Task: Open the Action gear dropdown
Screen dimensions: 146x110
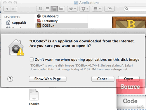Action: (x=72, y=9)
